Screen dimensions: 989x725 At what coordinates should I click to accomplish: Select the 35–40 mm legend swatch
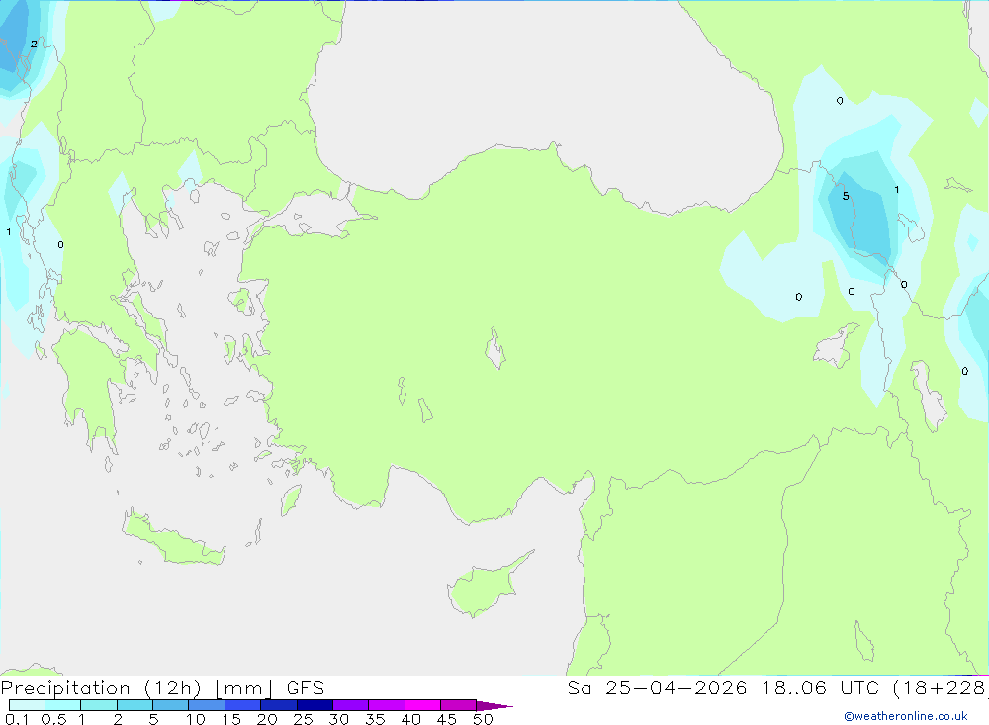(x=387, y=705)
